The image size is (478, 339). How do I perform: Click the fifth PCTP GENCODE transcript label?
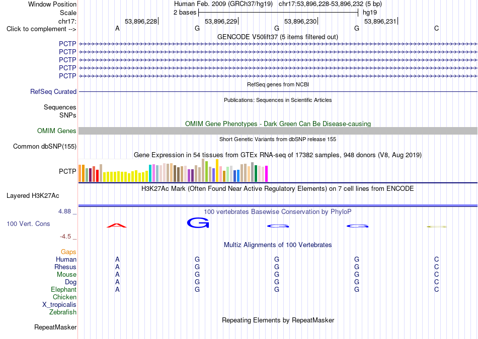click(67, 76)
